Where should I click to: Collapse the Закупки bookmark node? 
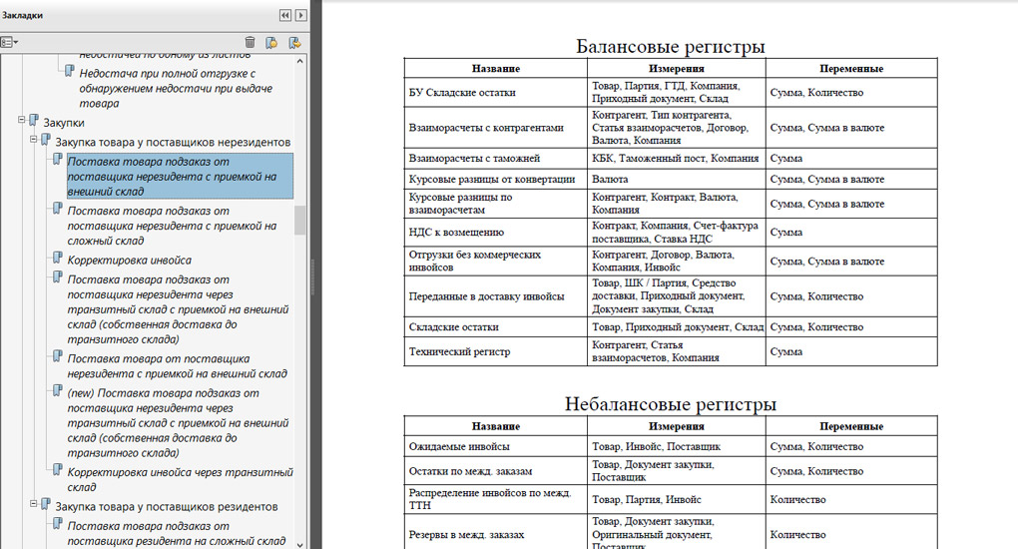point(21,120)
